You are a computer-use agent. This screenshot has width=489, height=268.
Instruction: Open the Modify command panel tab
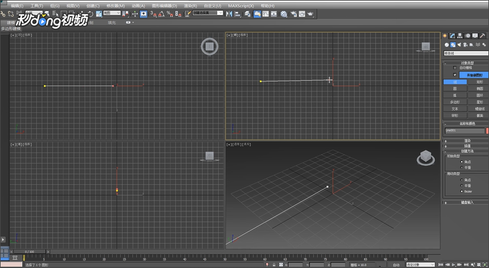click(x=452, y=36)
